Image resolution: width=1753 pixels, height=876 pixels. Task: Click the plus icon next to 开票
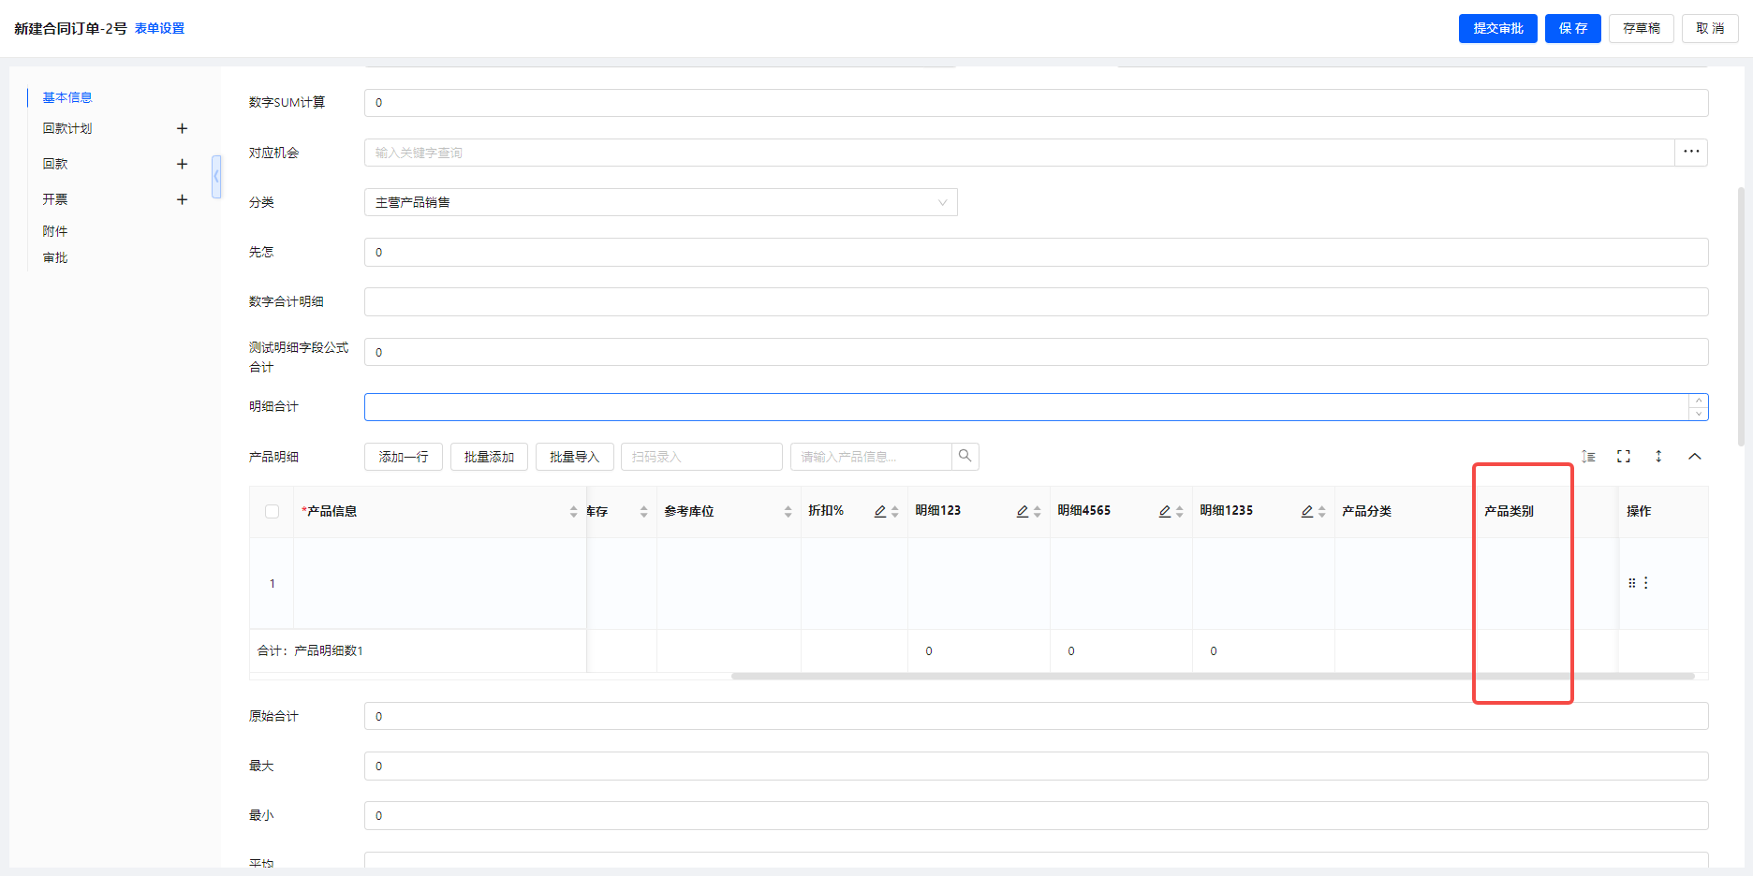(x=182, y=199)
